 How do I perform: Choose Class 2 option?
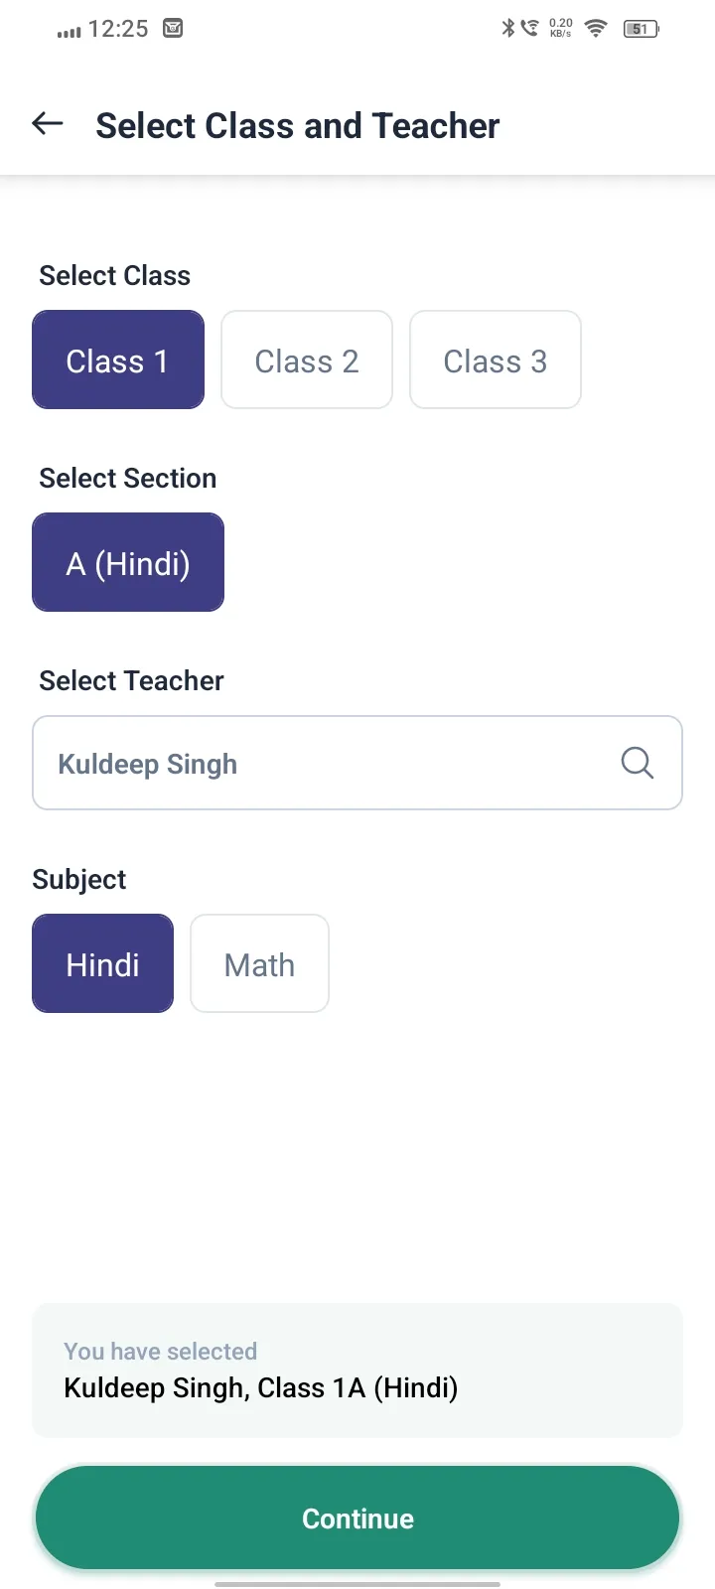(x=307, y=360)
